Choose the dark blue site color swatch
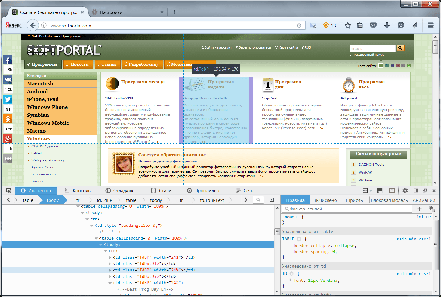This screenshot has height=297, width=441. (x=392, y=65)
